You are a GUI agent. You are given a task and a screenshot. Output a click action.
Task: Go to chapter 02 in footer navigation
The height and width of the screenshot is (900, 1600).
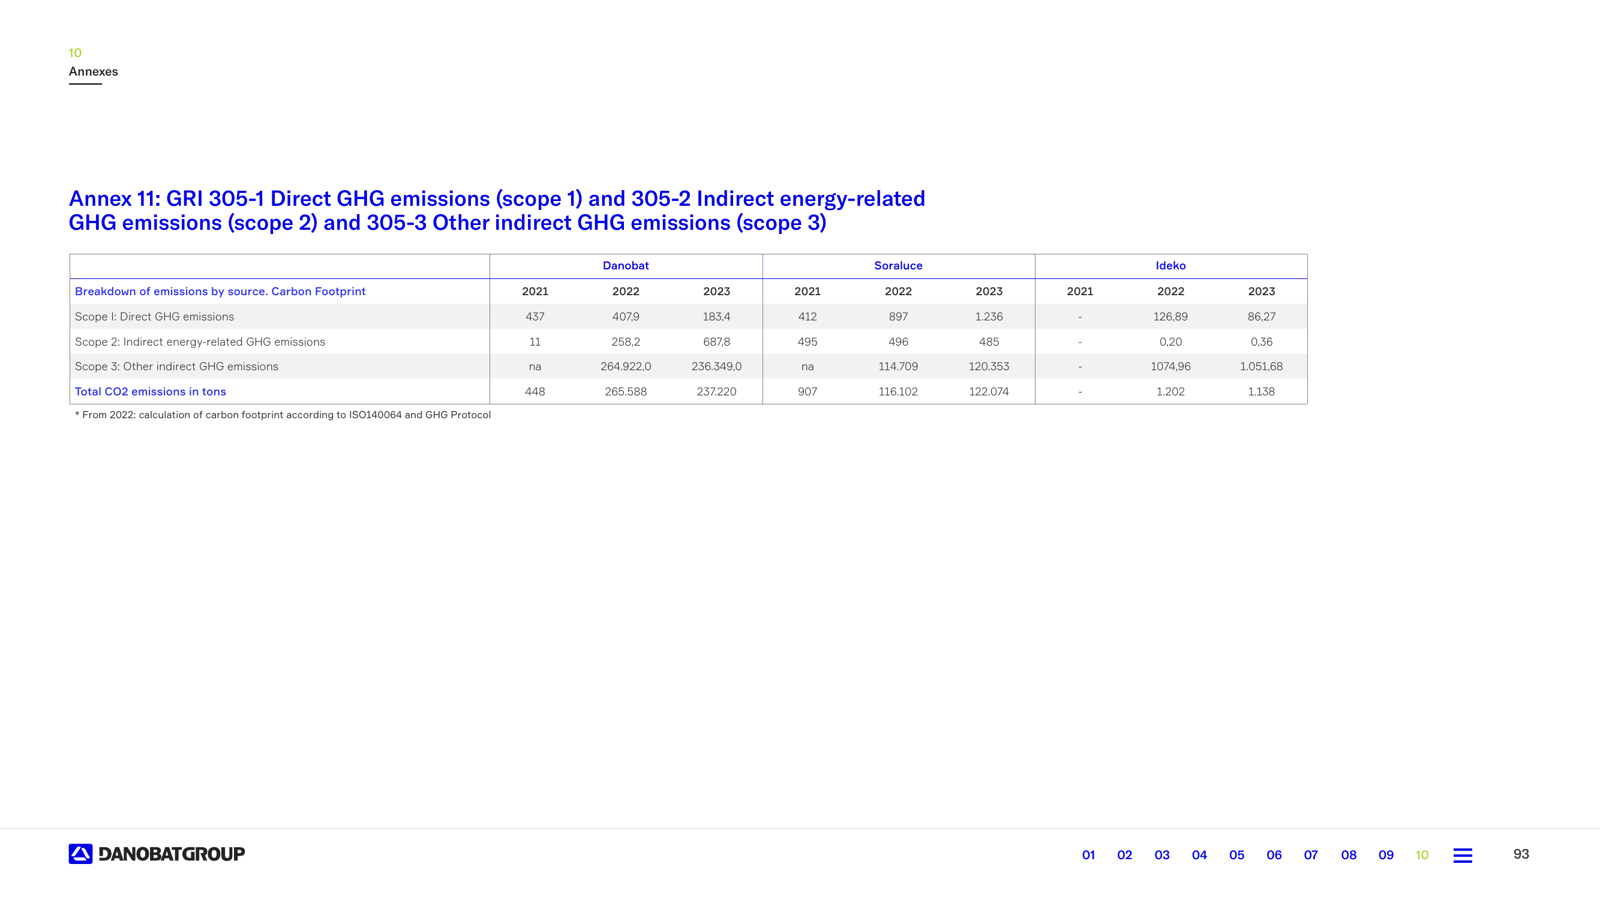[x=1124, y=855]
